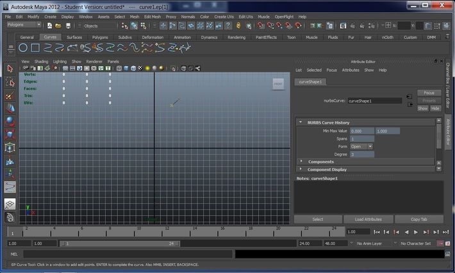Toggle the X-Ray display icon
Screen dimensions: 455x273
[183, 68]
